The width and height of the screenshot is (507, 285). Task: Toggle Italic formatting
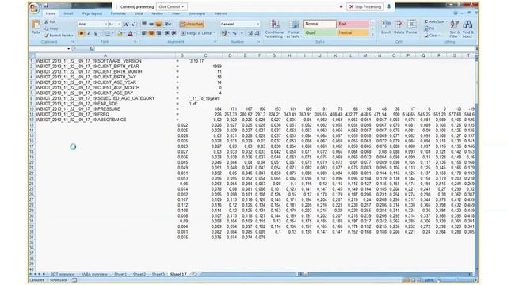tap(88, 33)
